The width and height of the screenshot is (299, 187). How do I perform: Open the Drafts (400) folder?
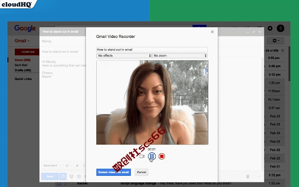[23, 70]
